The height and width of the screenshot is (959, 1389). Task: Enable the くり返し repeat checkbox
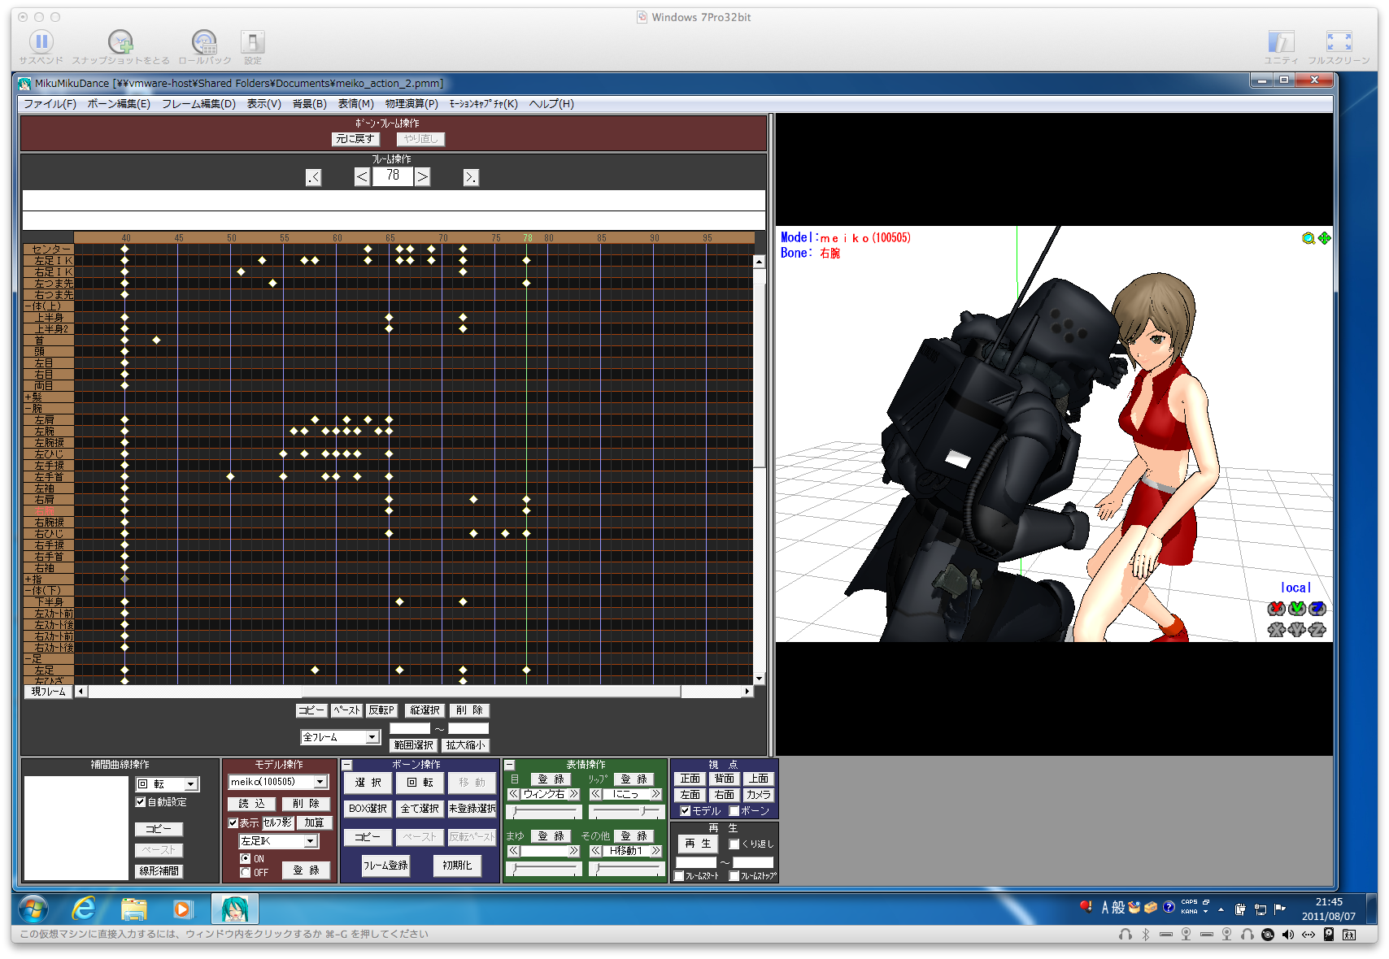tap(734, 844)
